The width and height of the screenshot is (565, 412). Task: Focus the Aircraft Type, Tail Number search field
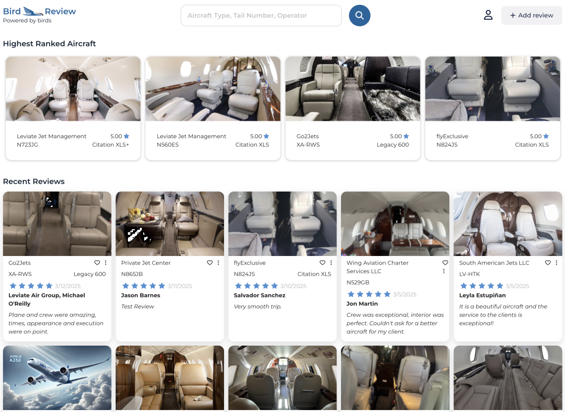tap(261, 15)
